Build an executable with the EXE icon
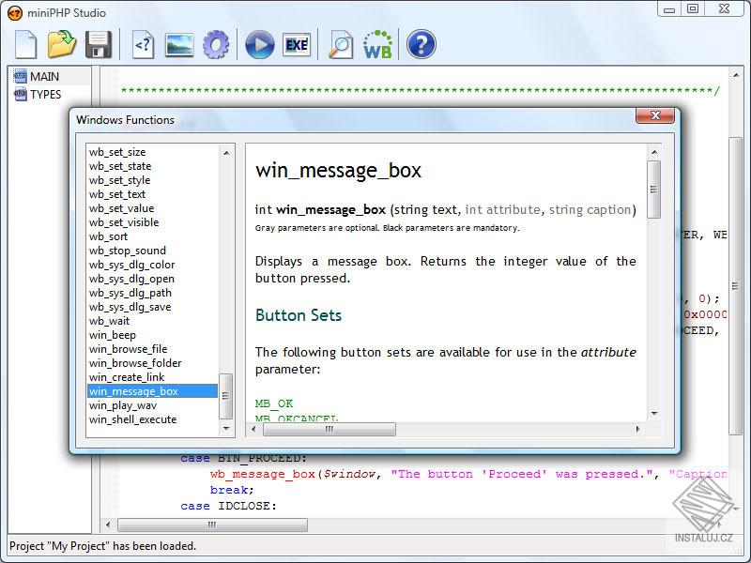Image resolution: width=751 pixels, height=563 pixels. point(296,44)
